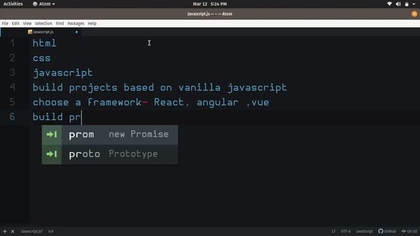Image resolution: width=420 pixels, height=236 pixels.
Task: Open the Edit menu
Action: point(16,24)
